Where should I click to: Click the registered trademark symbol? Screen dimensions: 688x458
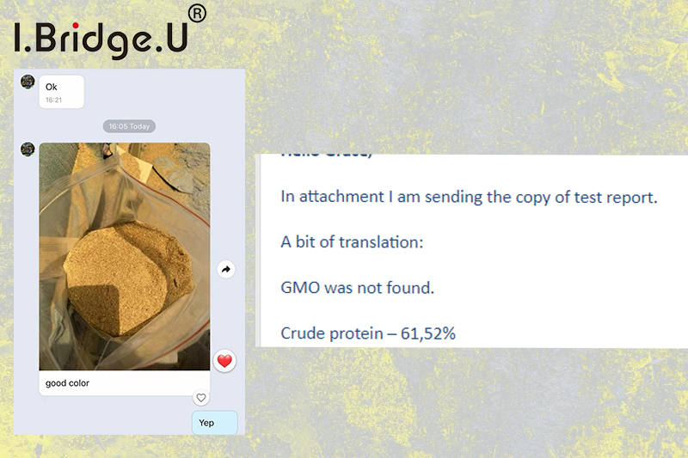pyautogui.click(x=197, y=14)
